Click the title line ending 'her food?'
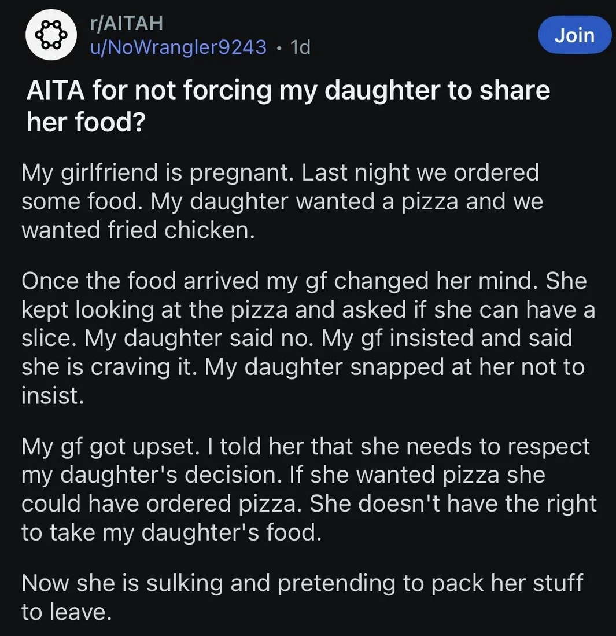Viewport: 616px width, 636px height. (x=86, y=122)
